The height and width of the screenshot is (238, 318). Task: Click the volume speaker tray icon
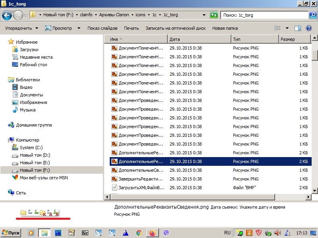(x=277, y=233)
